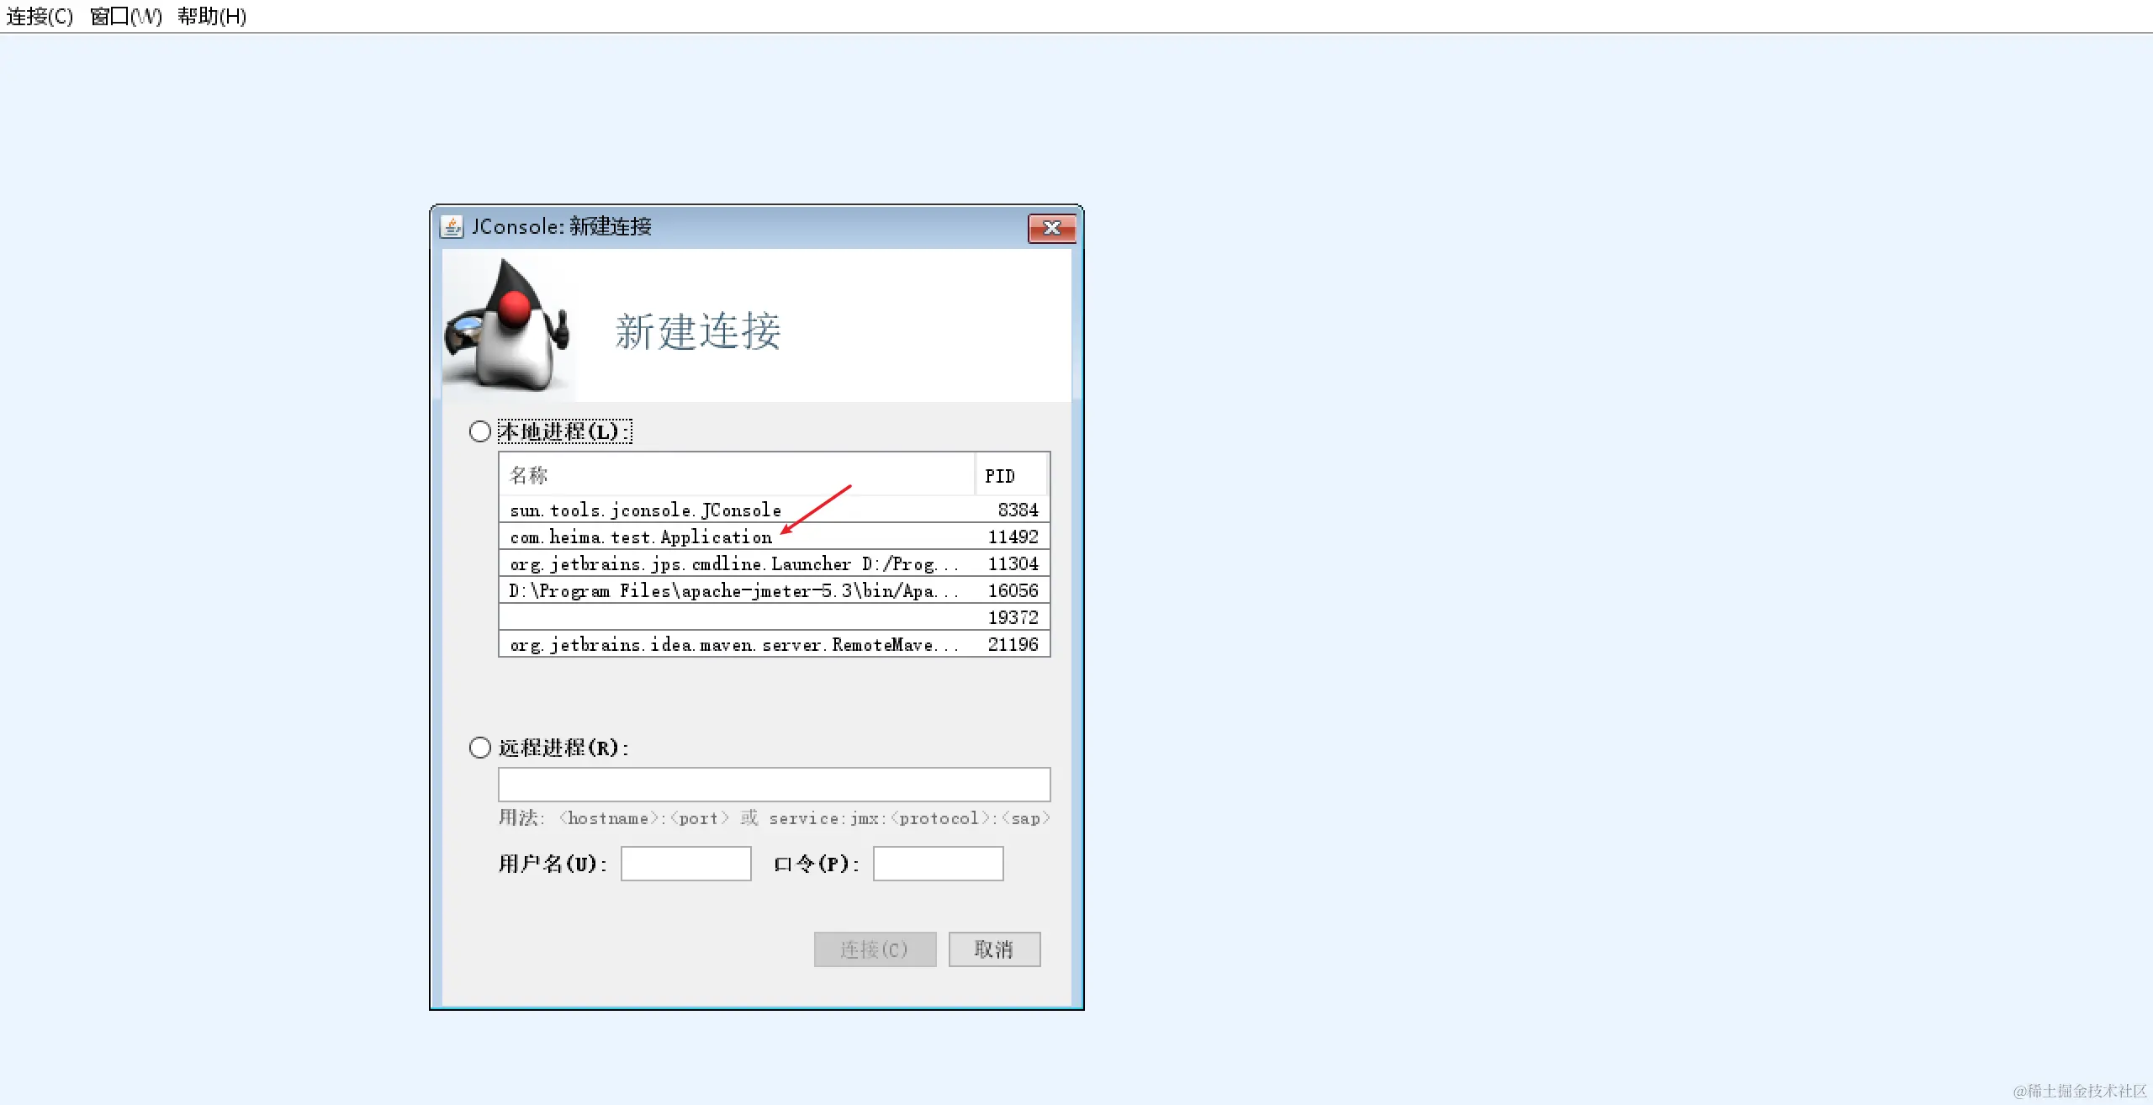Focus the remote process address field
2153x1105 pixels.
click(x=774, y=785)
